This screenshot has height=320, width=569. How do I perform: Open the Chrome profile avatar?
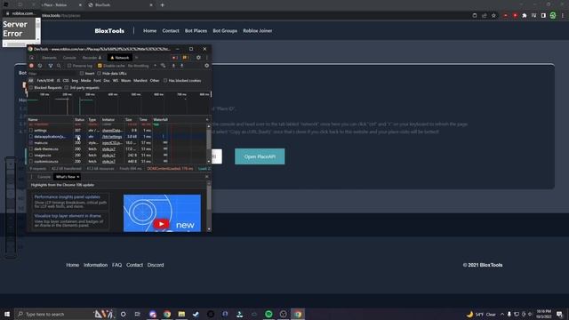point(553,16)
